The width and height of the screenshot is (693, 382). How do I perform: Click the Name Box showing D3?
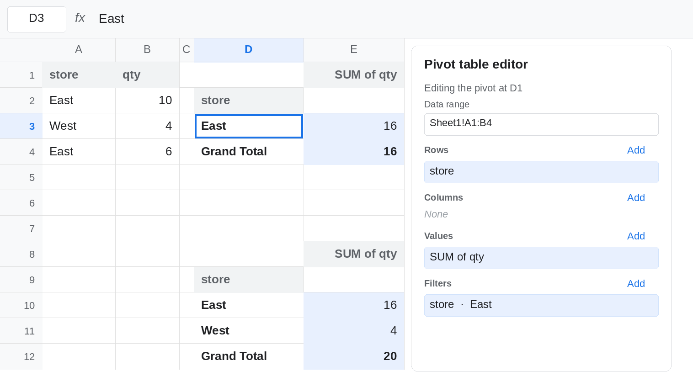(x=37, y=19)
